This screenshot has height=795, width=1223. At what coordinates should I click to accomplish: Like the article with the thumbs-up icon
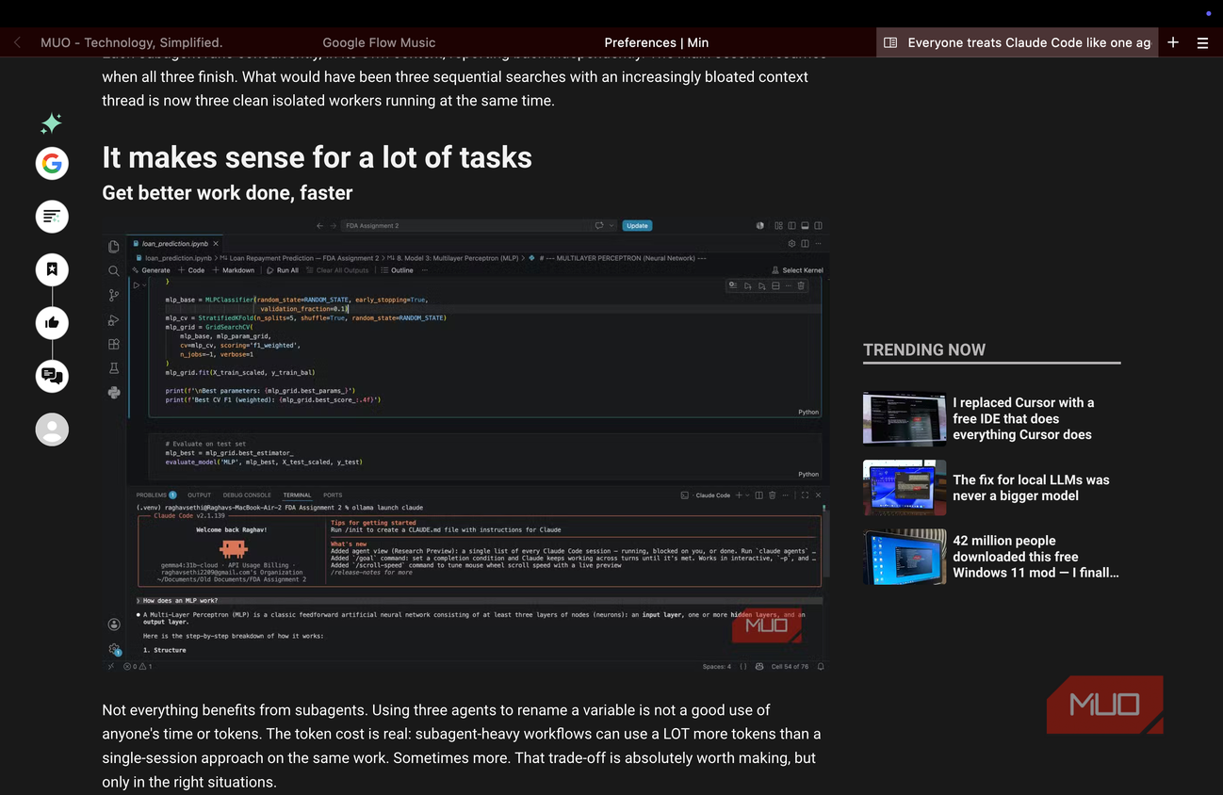[52, 323]
